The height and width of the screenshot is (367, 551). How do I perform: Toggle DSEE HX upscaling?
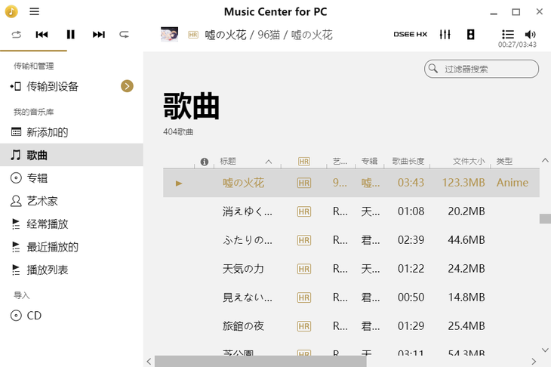pos(410,35)
